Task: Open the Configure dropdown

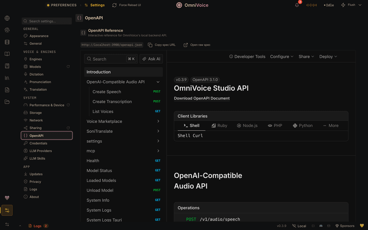Action: 282,57
